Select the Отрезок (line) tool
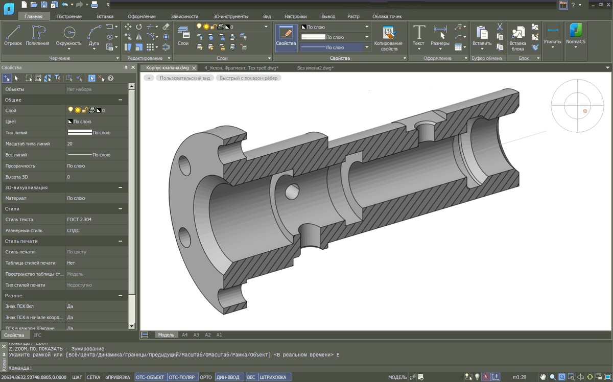 tap(13, 36)
